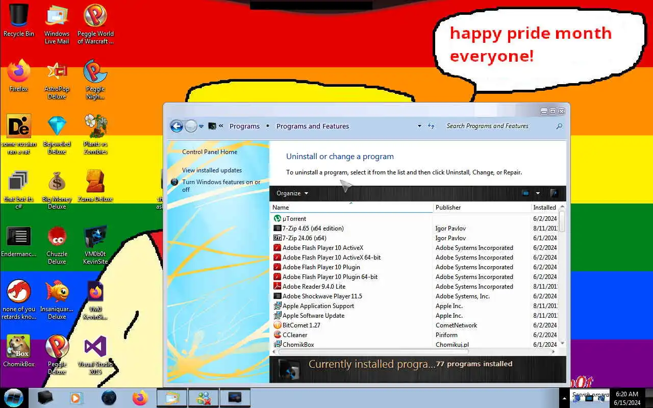Select ChomikBox in the program list
The height and width of the screenshot is (408, 653).
click(x=415, y=344)
